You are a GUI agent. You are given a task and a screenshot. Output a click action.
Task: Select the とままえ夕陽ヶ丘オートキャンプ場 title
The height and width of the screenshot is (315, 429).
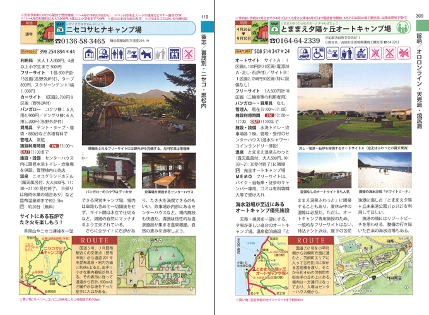pyautogui.click(x=340, y=29)
